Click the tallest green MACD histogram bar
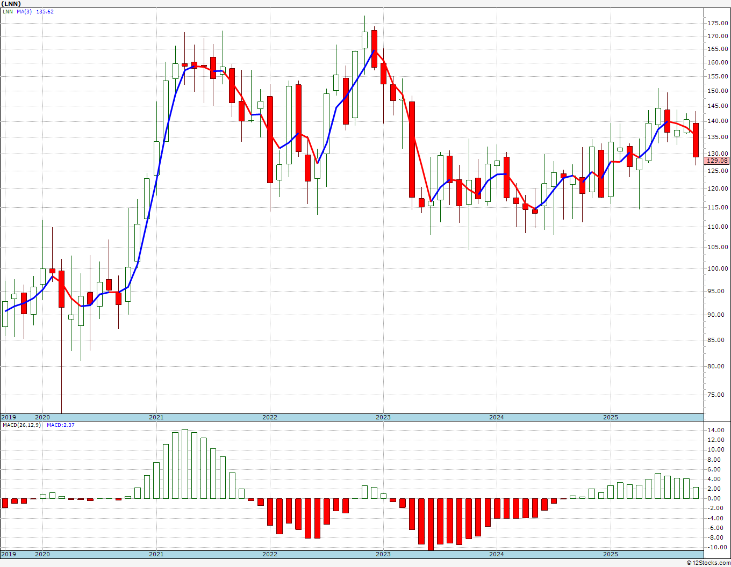Screen dimensions: 731x567 pos(184,464)
